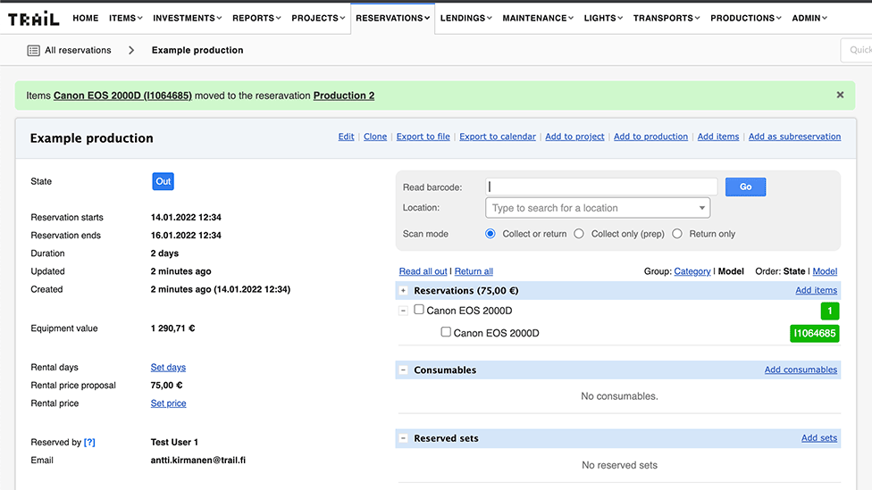
Task: Click the Edit link
Action: [x=346, y=137]
